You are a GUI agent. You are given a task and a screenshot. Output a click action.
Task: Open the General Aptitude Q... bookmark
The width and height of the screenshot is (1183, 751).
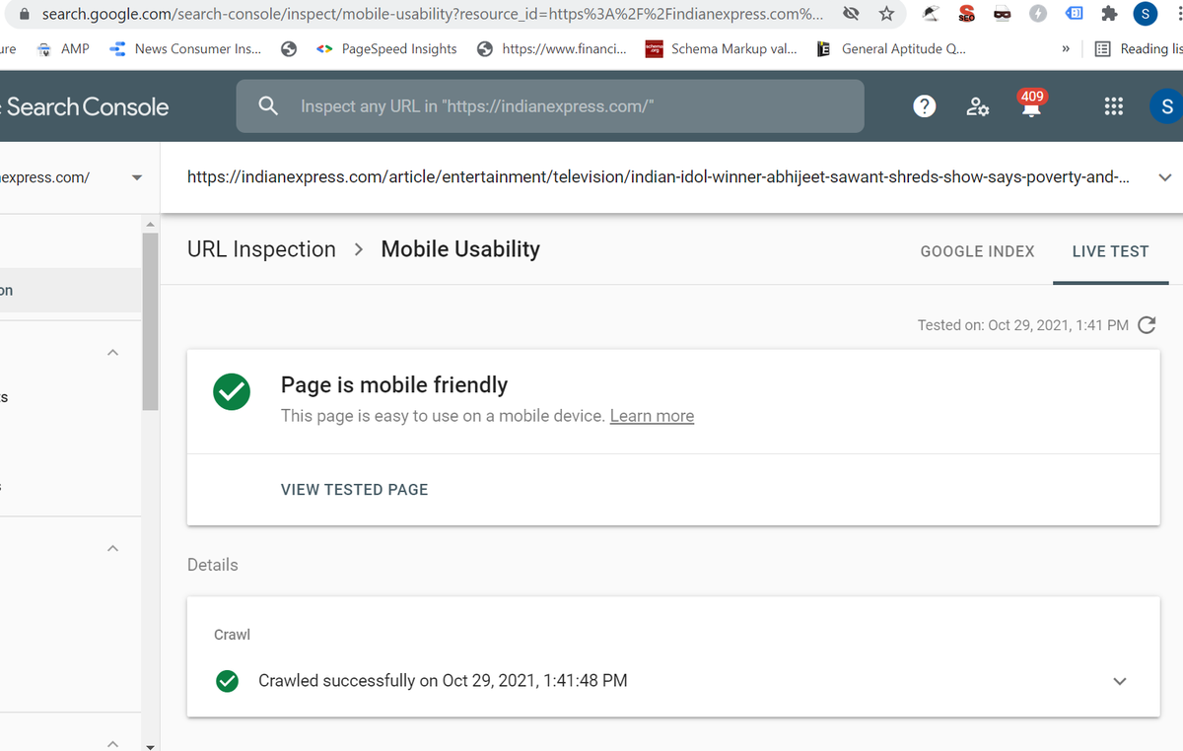(x=891, y=49)
